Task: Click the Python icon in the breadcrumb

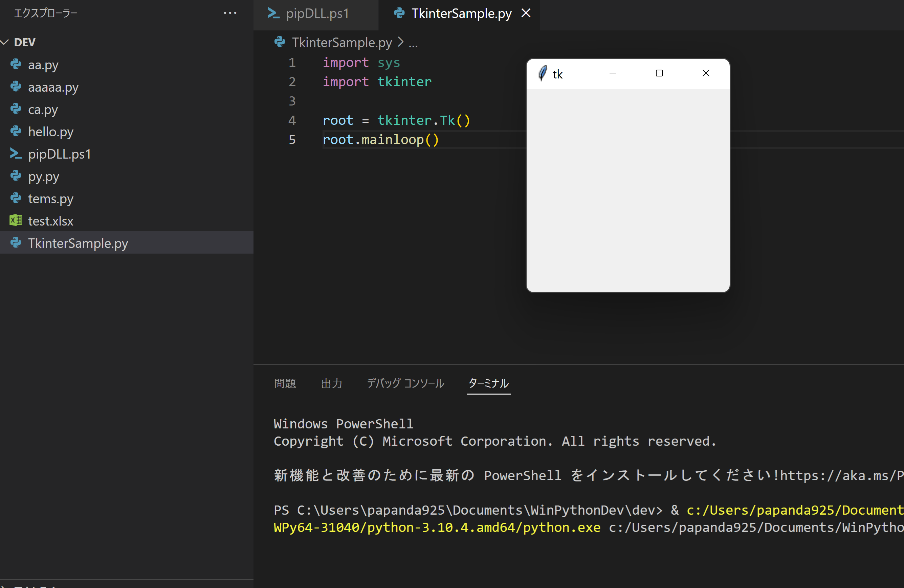Action: (x=280, y=42)
